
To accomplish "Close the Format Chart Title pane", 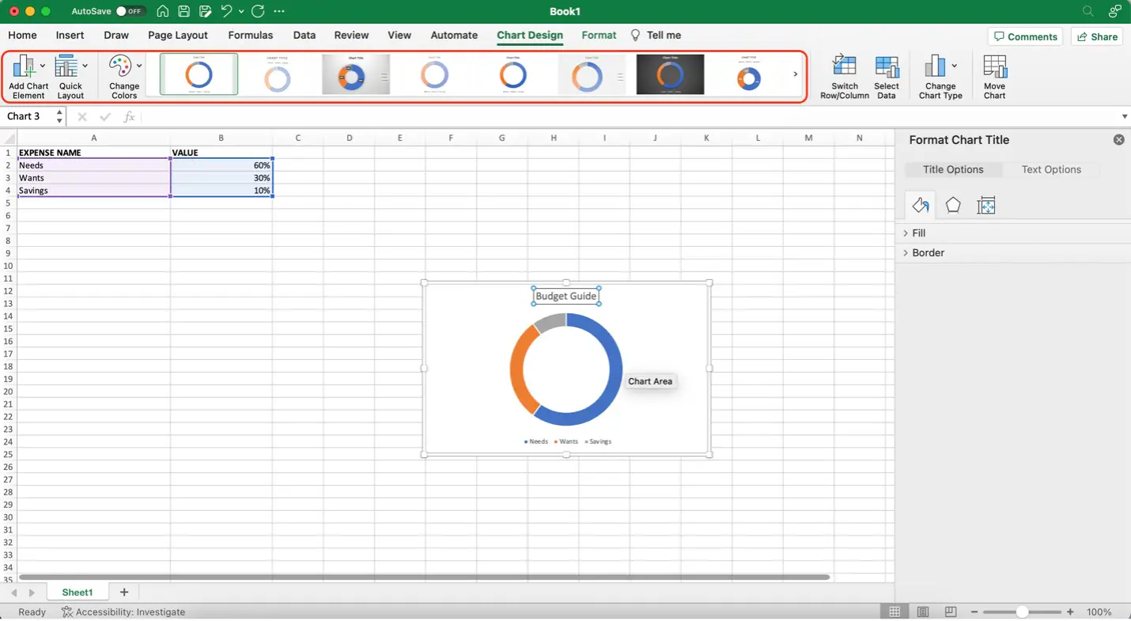I will [x=1118, y=139].
